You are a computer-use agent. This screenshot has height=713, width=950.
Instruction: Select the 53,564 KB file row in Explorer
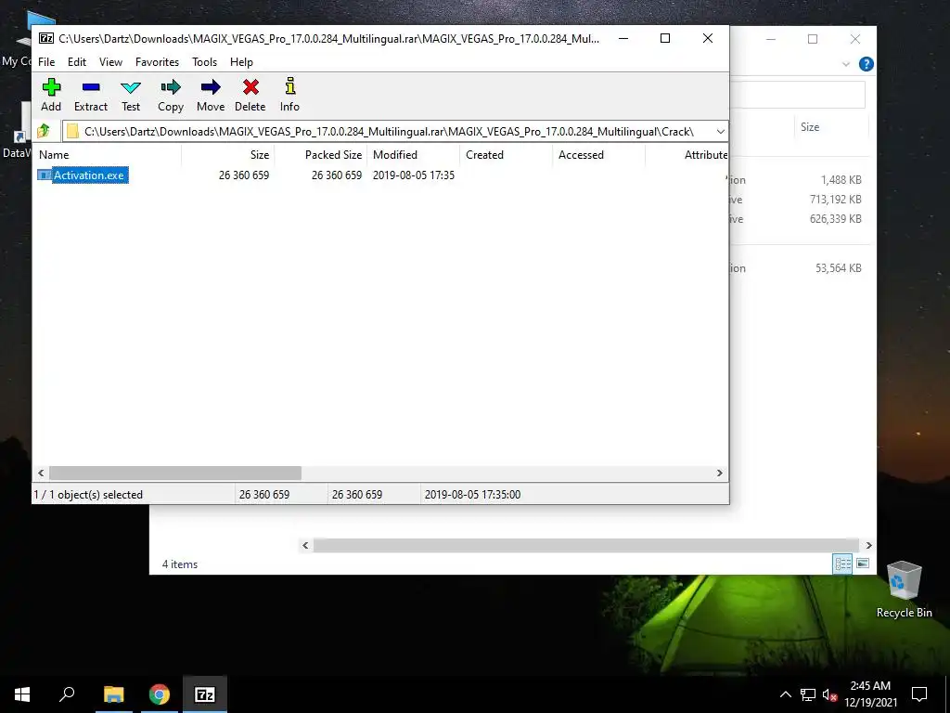click(x=800, y=268)
